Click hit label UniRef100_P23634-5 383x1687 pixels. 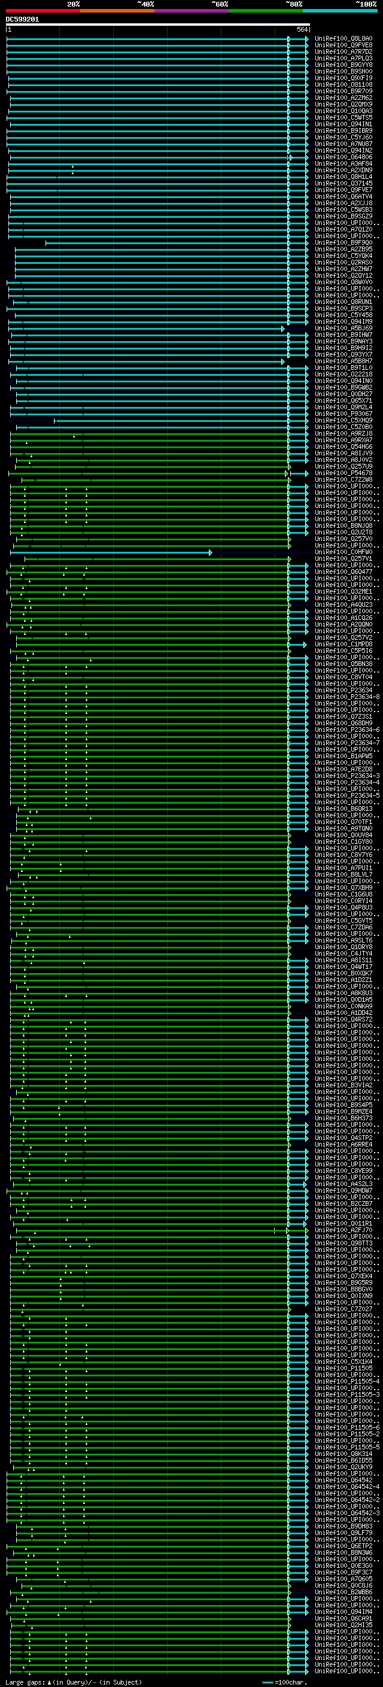[x=347, y=795]
